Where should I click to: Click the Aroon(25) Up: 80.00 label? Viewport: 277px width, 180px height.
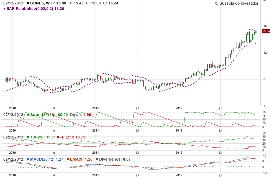point(49,115)
